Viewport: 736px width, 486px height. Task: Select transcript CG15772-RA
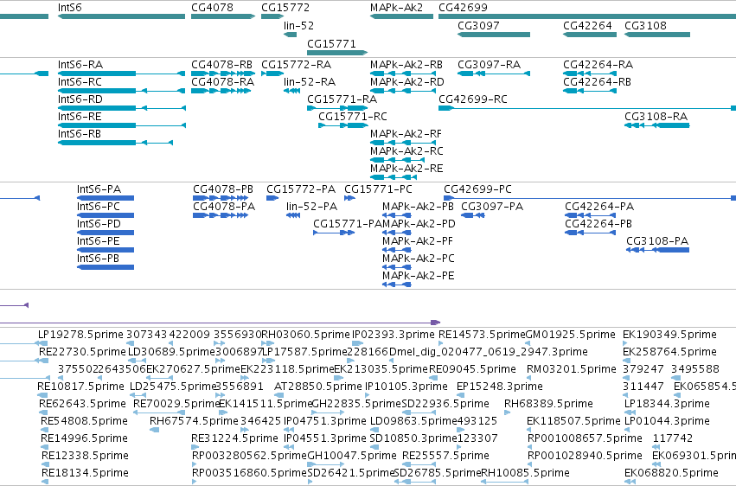coord(296,65)
